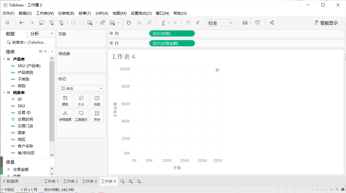Open the 标准 fit dropdown

click(220, 23)
